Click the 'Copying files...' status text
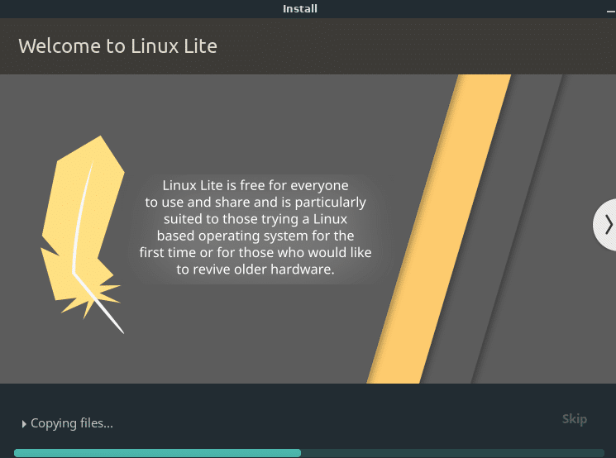 [72, 423]
